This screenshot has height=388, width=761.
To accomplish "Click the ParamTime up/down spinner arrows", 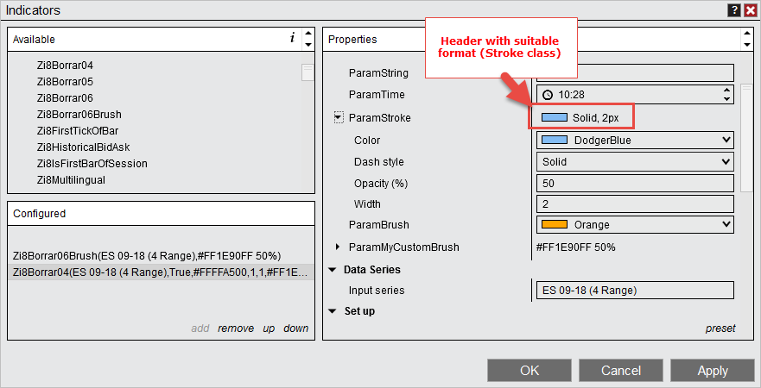I will click(x=726, y=95).
